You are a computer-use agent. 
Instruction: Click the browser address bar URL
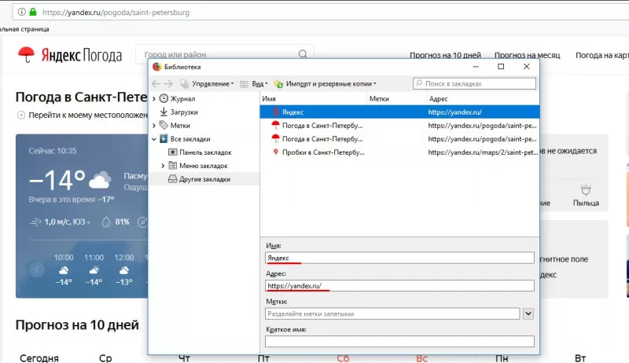(x=116, y=13)
